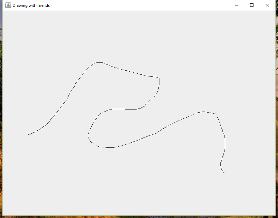Close the Drawing with friends window

(x=267, y=5)
